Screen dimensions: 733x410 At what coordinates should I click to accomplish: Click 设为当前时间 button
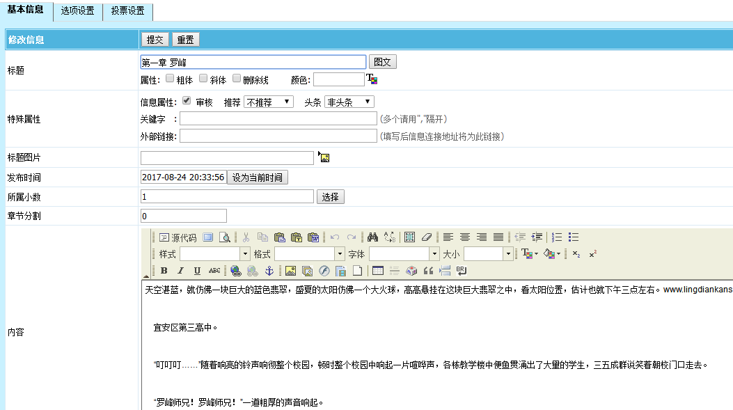coord(257,178)
